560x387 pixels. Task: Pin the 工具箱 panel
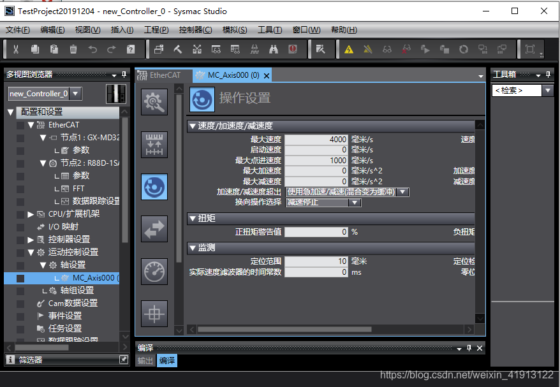tap(549, 74)
